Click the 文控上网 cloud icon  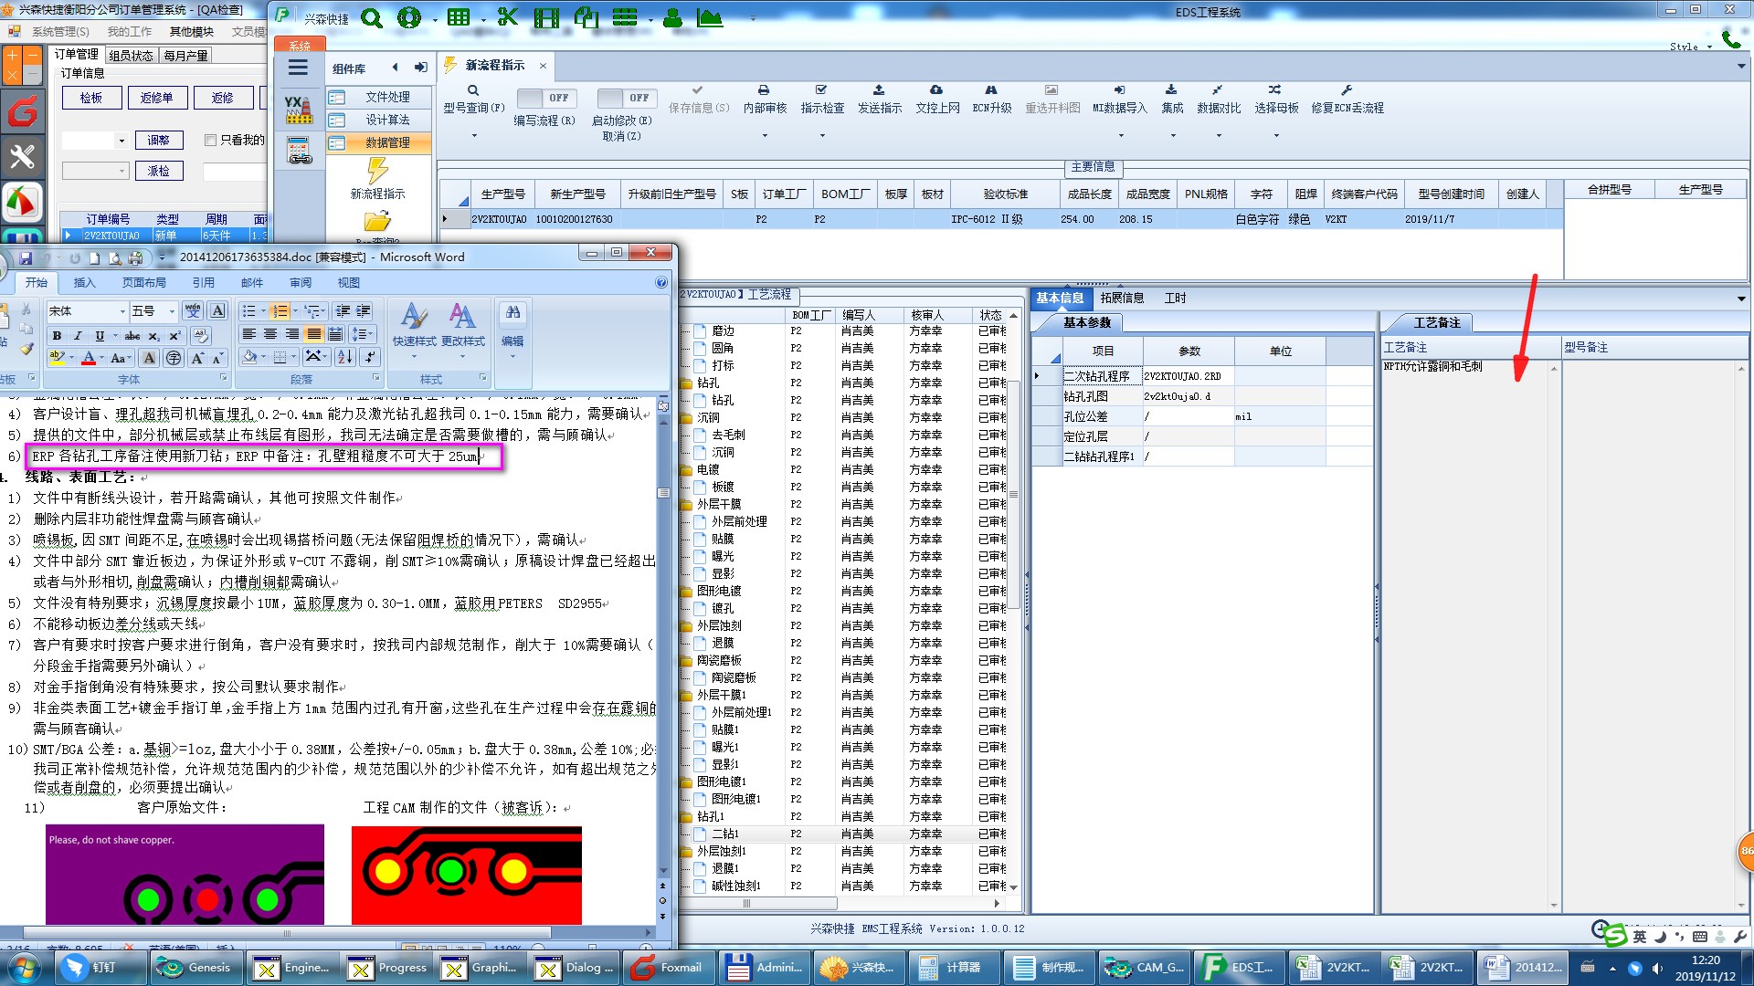936,90
